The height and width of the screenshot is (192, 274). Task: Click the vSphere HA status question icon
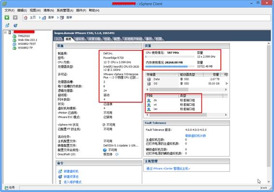pos(103,124)
